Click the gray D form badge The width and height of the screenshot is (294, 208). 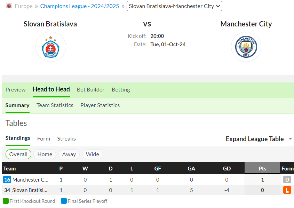pos(287,179)
